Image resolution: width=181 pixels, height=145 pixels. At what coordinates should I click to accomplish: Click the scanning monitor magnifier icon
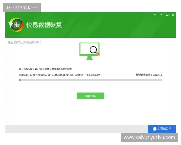90,51
